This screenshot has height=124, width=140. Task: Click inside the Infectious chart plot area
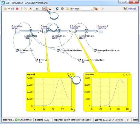click(x=109, y=92)
